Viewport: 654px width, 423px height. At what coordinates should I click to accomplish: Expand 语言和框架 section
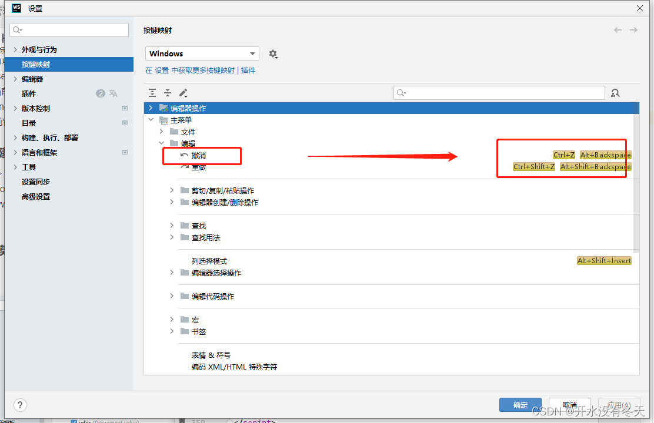[x=15, y=153]
